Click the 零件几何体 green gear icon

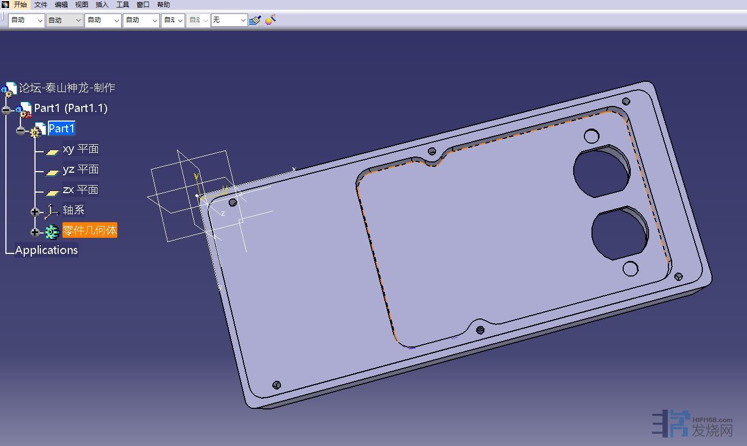click(52, 232)
